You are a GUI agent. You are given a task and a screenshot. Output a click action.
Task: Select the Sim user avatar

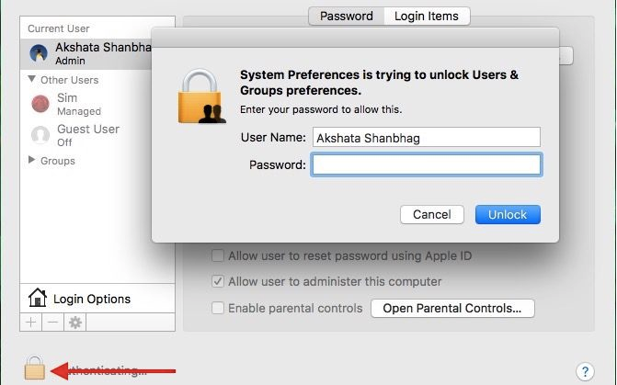point(40,104)
